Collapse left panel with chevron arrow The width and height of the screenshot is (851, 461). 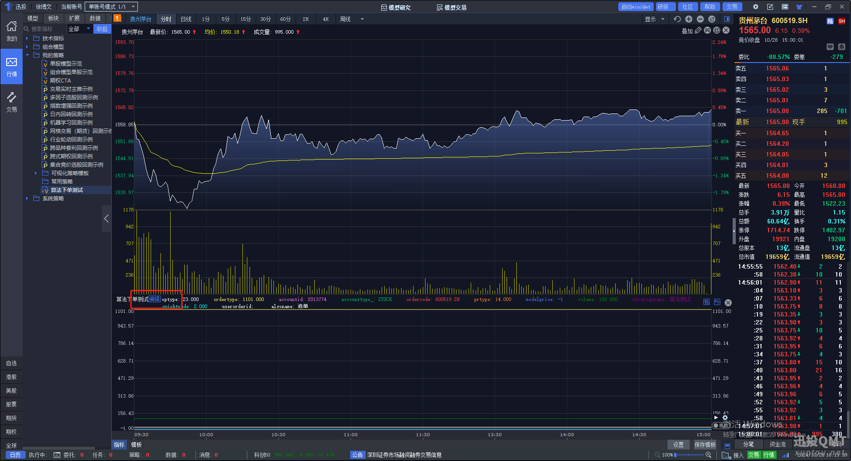(x=106, y=219)
